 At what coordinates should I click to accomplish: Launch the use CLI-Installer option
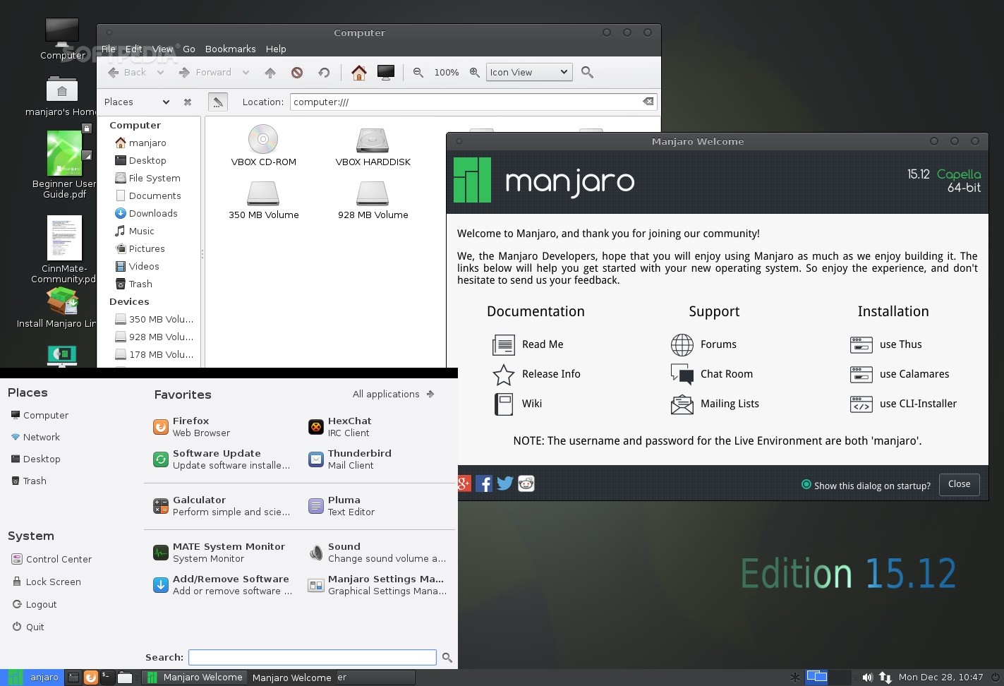pyautogui.click(x=904, y=404)
